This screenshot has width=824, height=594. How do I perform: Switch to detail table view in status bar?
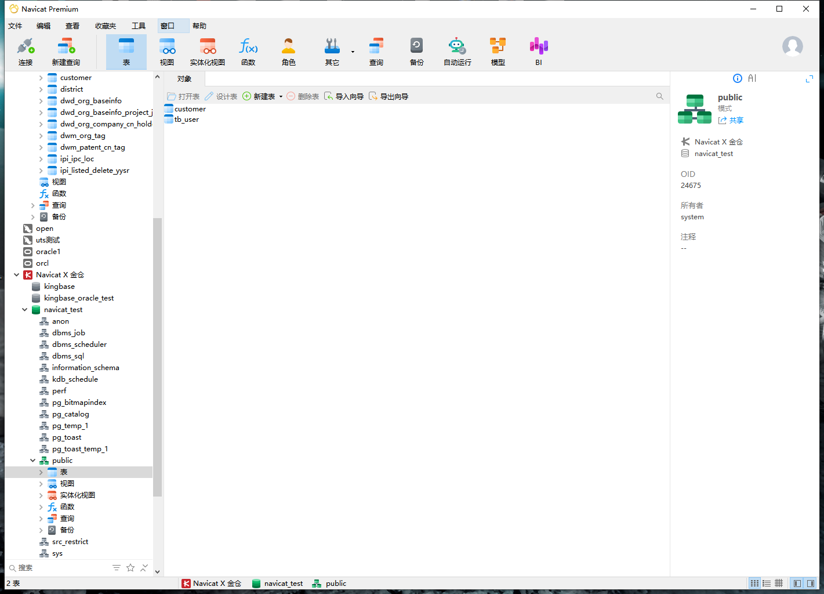[x=779, y=584]
